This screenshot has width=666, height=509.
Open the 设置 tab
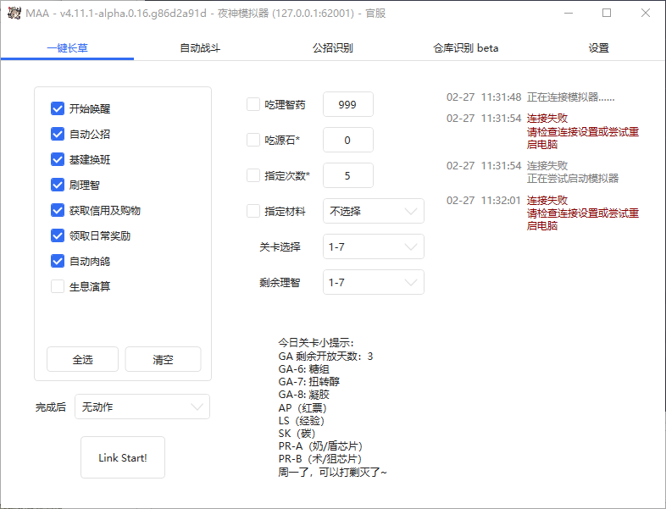(598, 48)
